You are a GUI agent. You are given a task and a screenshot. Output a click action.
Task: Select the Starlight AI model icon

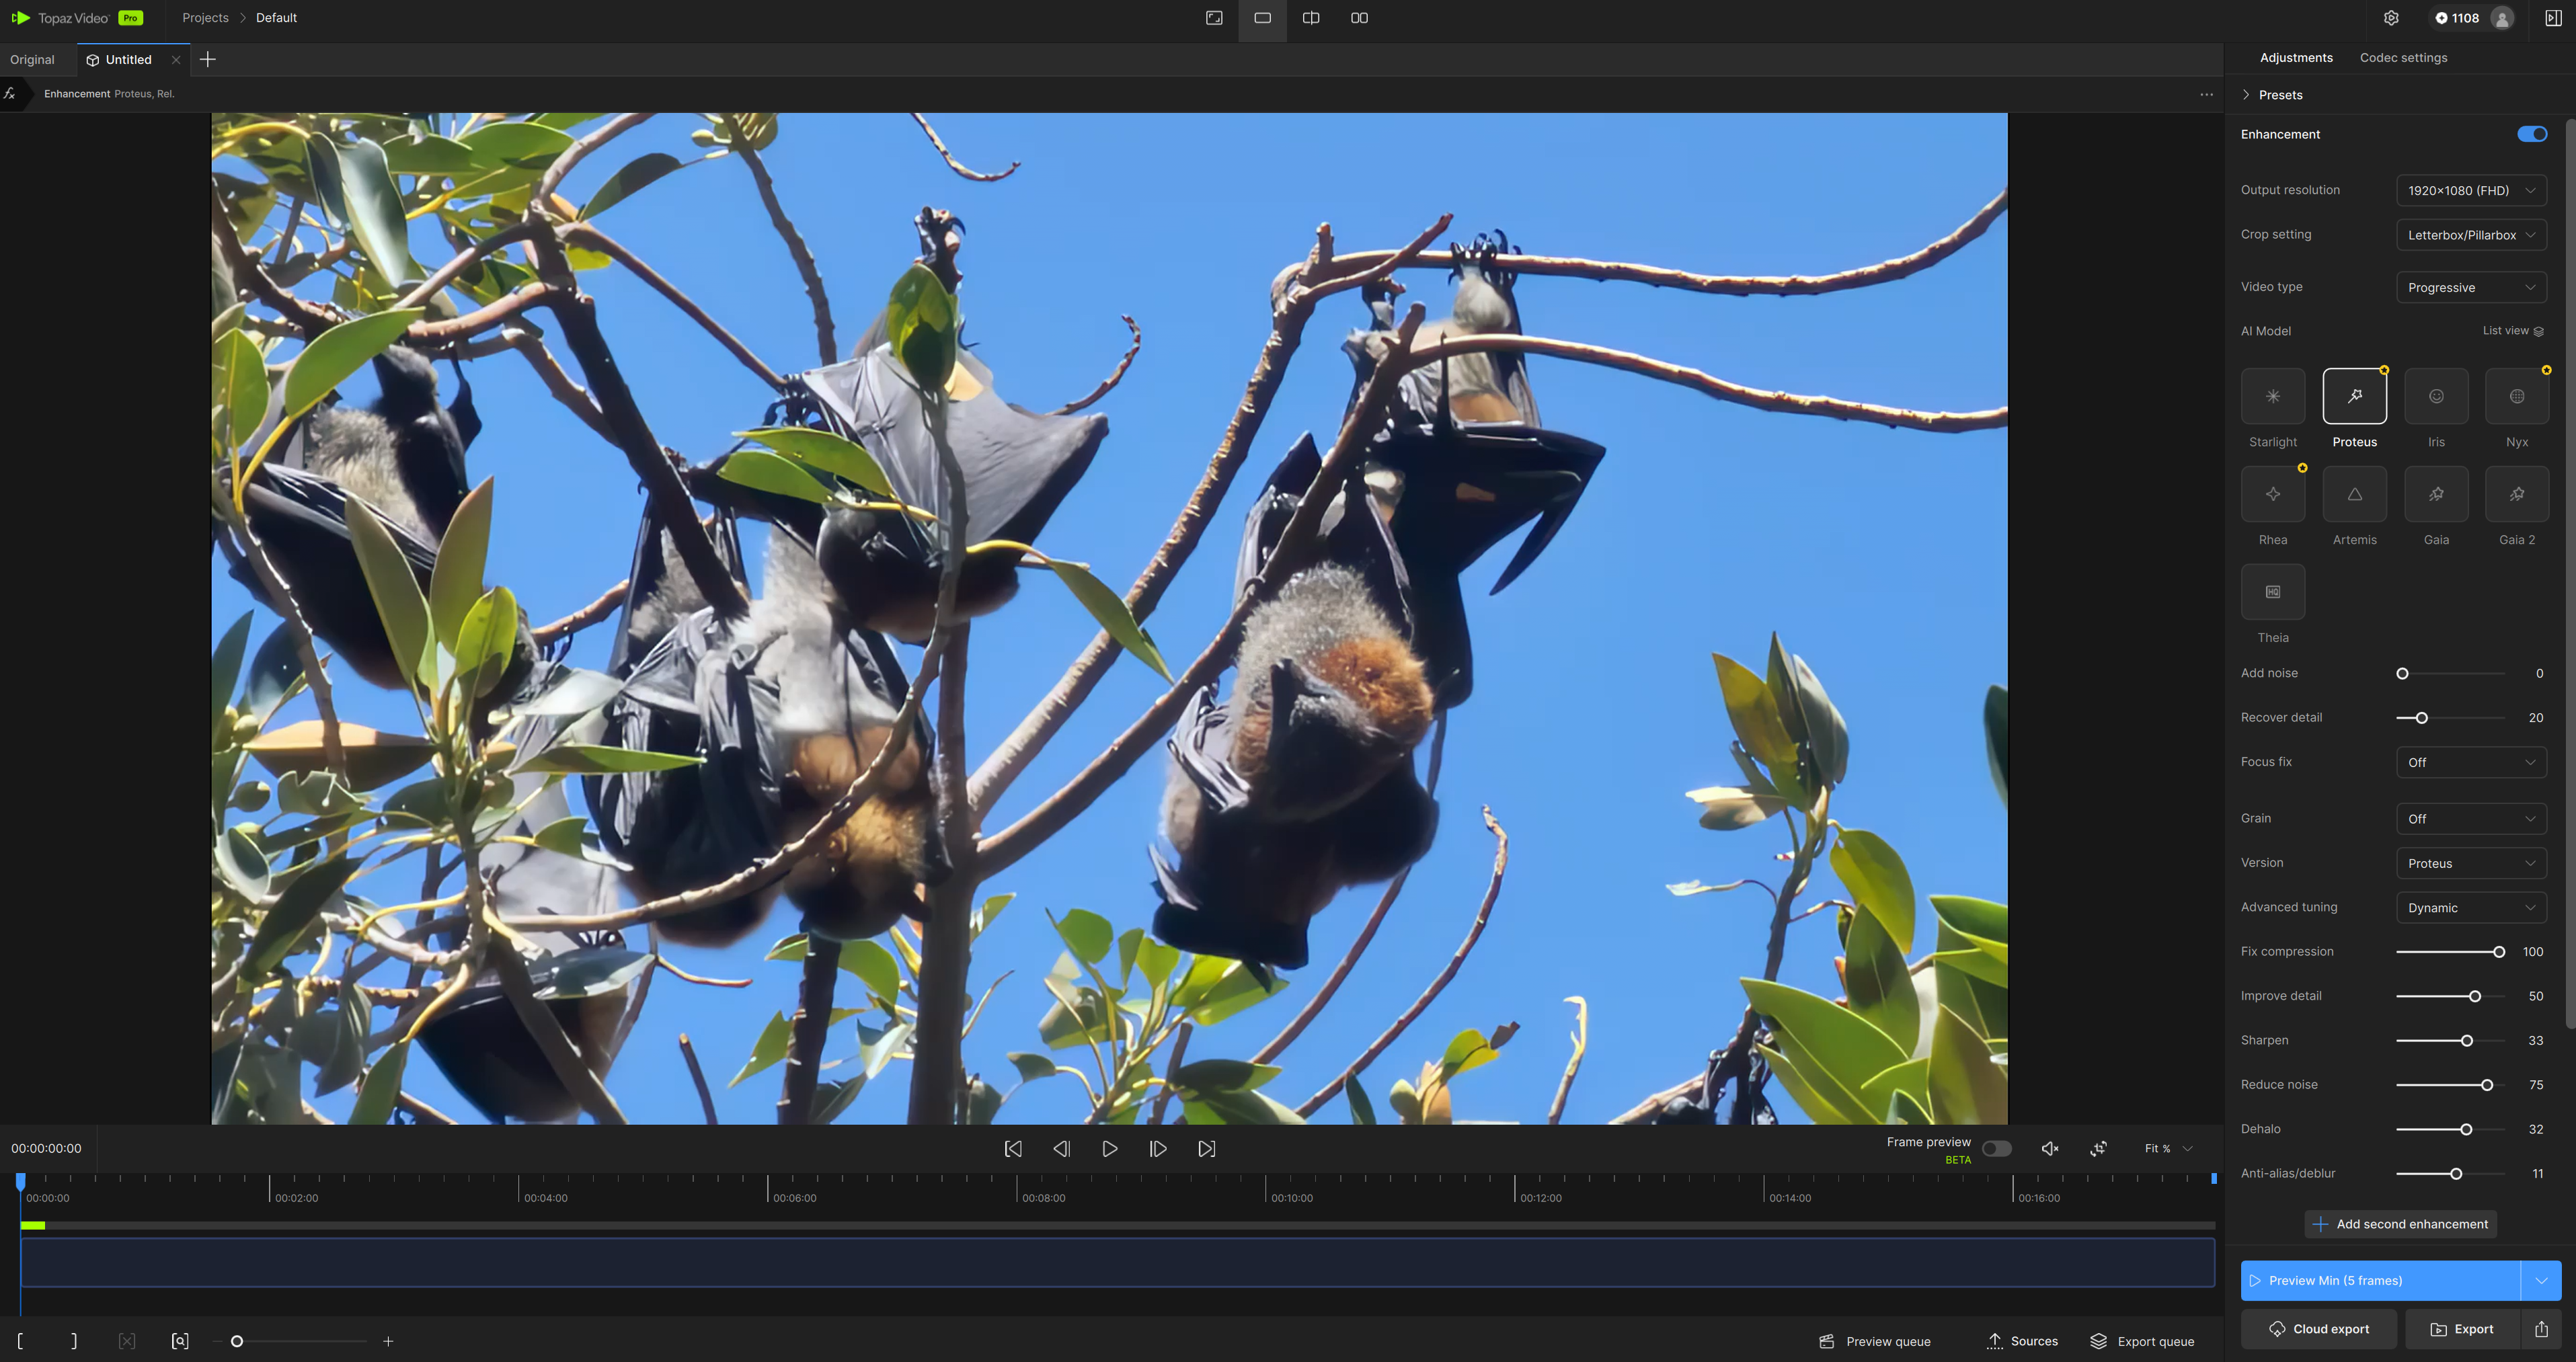(x=2272, y=396)
